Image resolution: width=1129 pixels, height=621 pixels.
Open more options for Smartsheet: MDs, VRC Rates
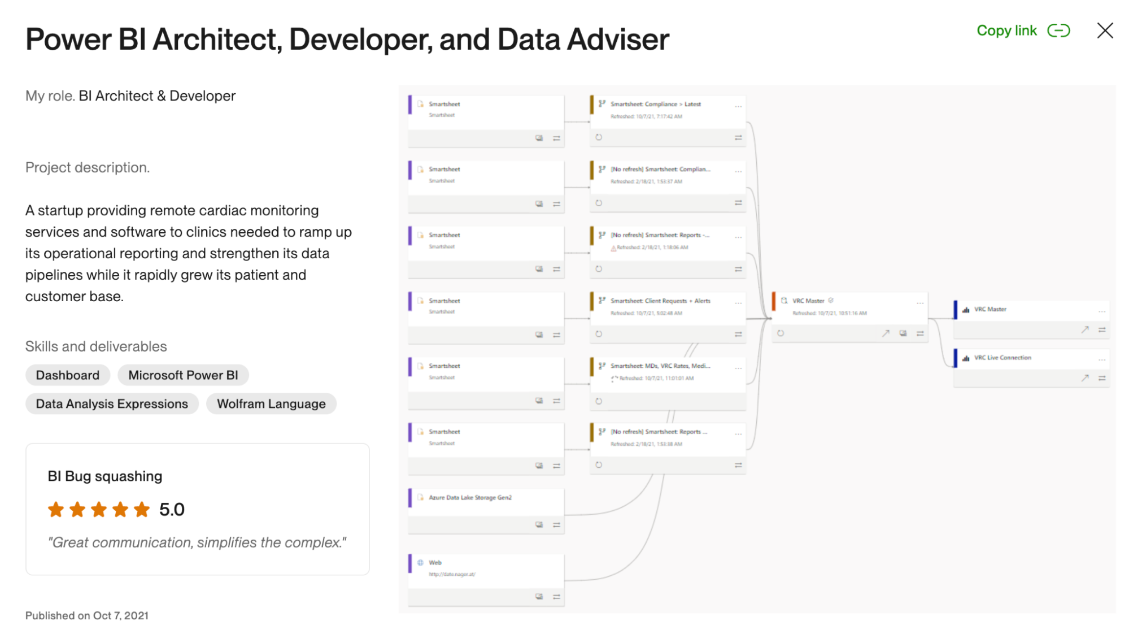tap(738, 368)
